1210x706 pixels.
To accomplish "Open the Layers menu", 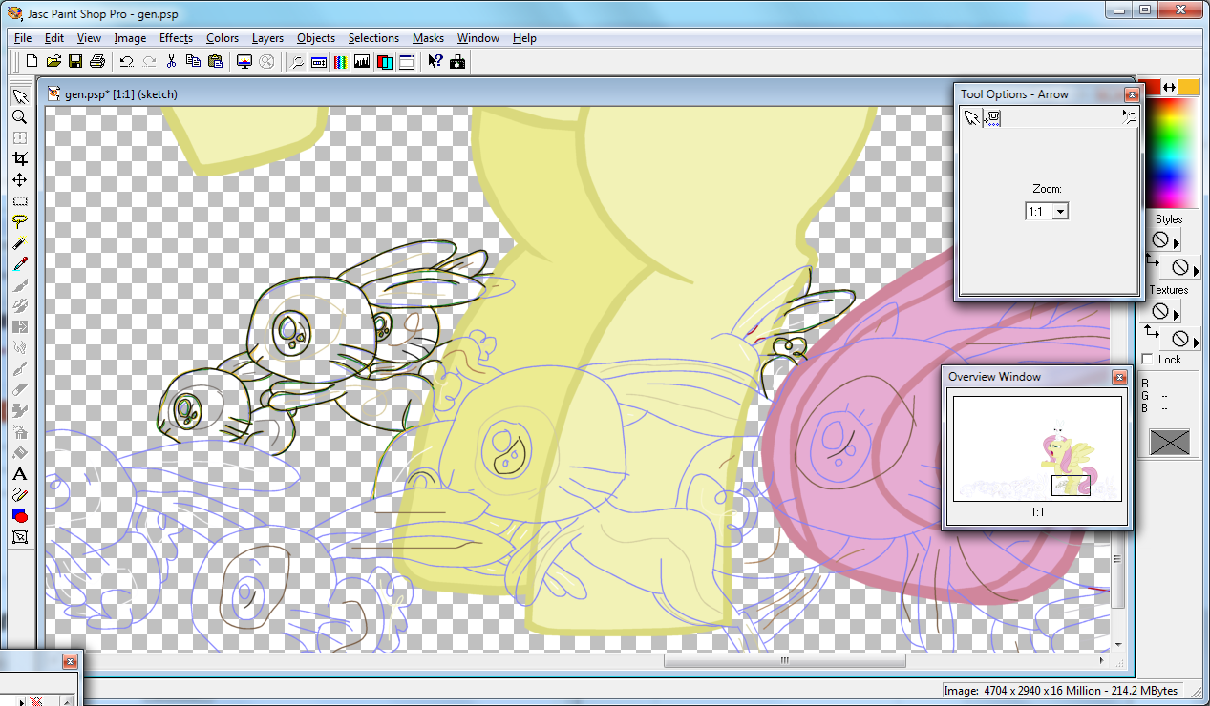I will [x=267, y=38].
